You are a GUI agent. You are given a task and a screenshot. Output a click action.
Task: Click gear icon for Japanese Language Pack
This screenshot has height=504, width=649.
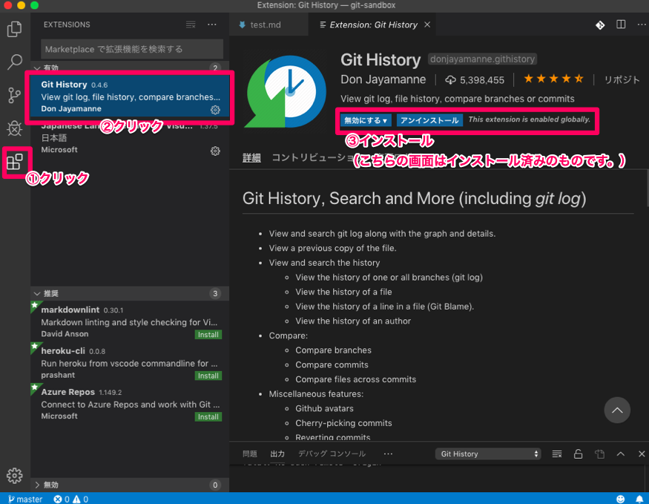(x=215, y=151)
